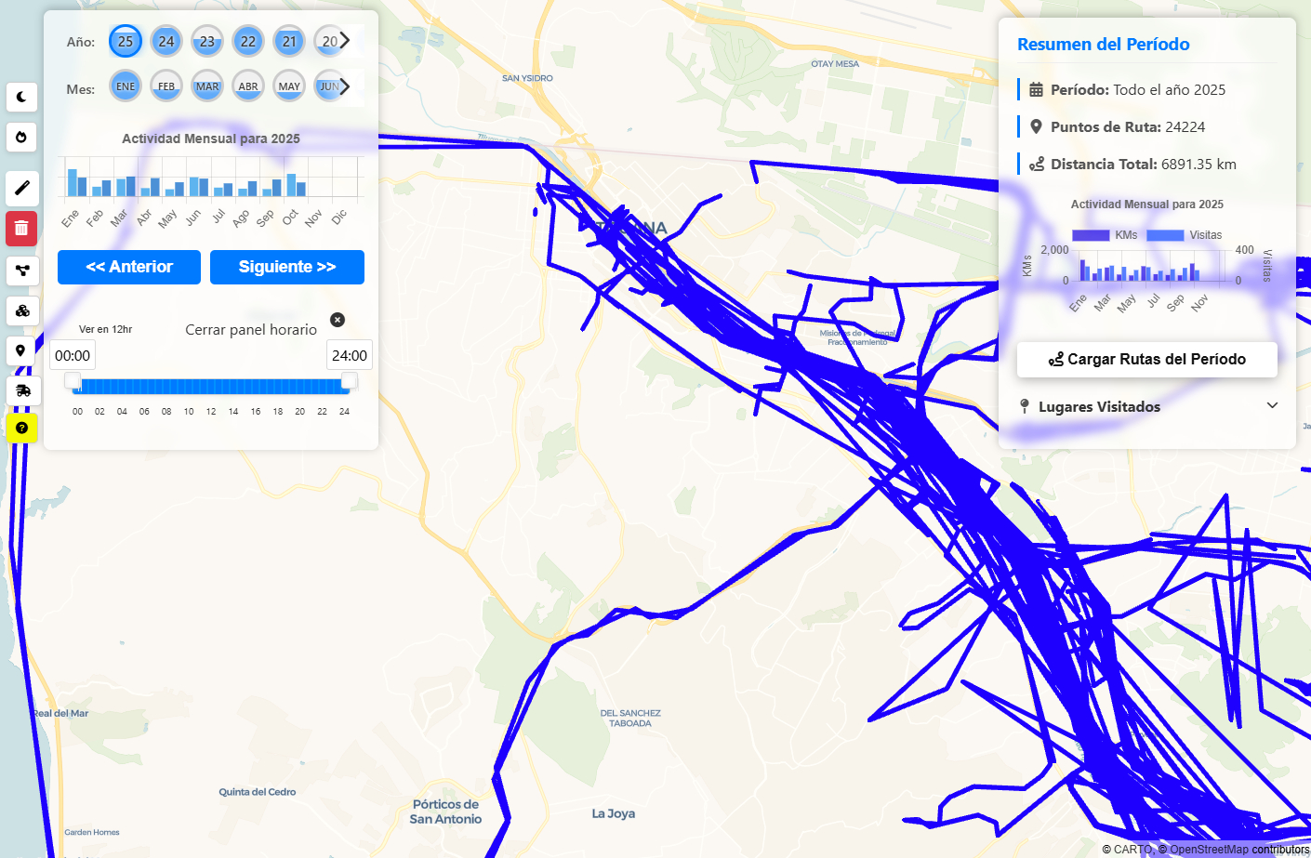1311x858 pixels.
Task: Enable the heatmap flame icon
Action: pyautogui.click(x=21, y=138)
